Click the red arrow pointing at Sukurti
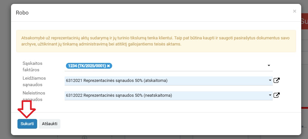308x139 pixels. (27, 109)
